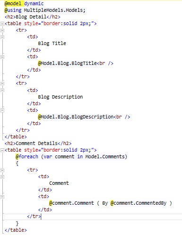Collapse the Comment label td block

click(2, 177)
